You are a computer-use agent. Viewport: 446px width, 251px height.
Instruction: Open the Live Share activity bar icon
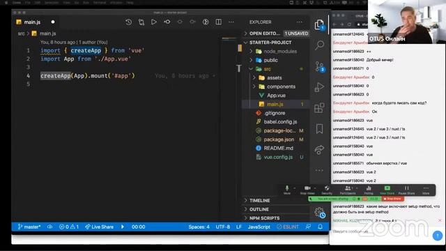click(319, 150)
